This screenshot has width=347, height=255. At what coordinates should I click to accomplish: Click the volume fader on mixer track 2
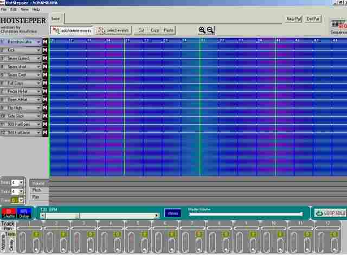coord(50,242)
